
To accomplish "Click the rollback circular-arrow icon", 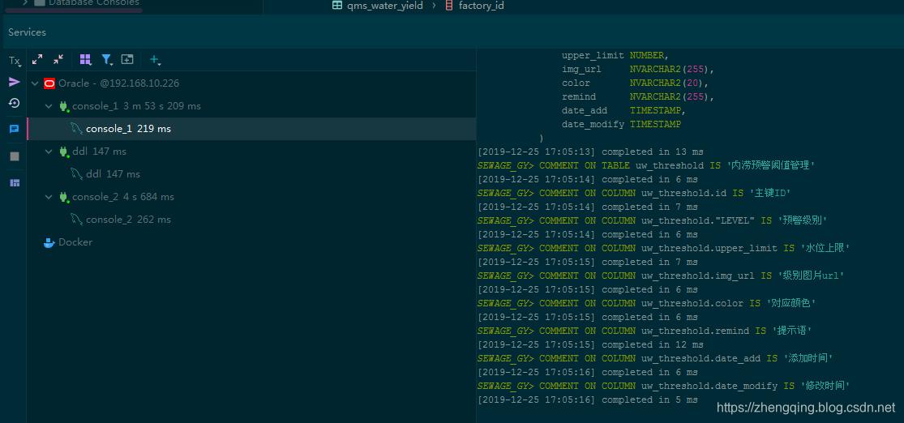I will [15, 103].
